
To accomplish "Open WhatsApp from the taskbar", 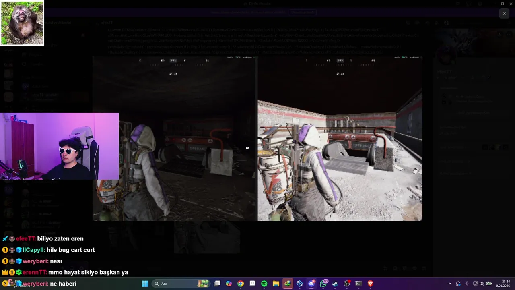I will pyautogui.click(x=323, y=284).
